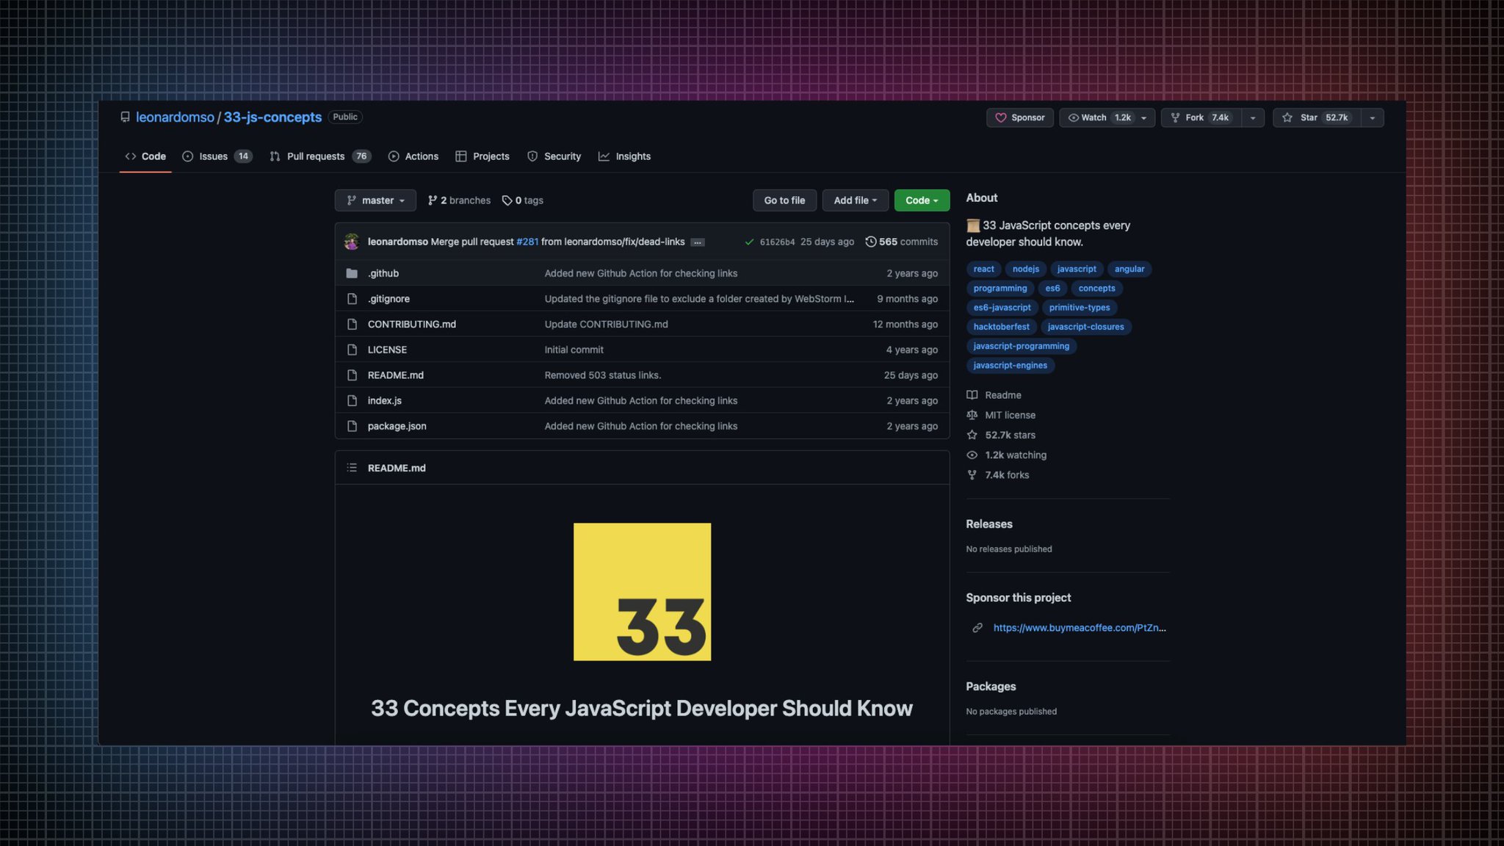Click the history clock icon beside 565 commits

[x=871, y=241]
